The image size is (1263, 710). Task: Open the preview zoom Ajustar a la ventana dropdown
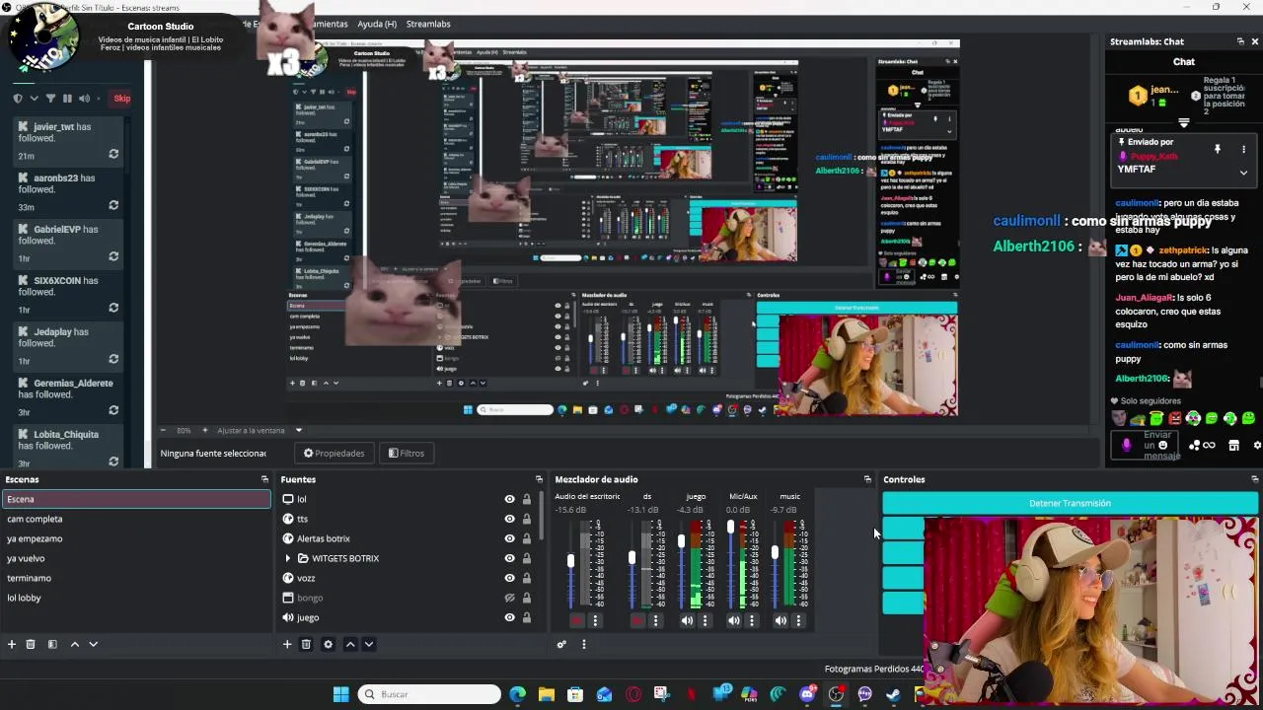298,430
